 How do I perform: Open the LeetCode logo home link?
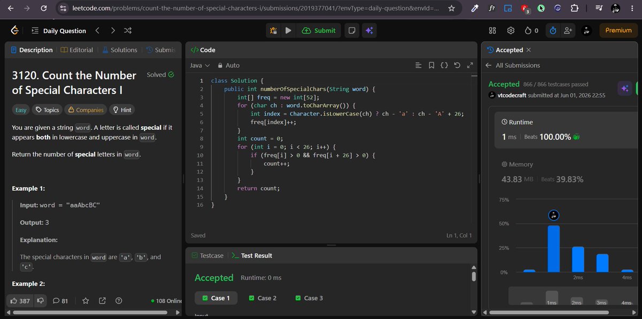tap(15, 30)
